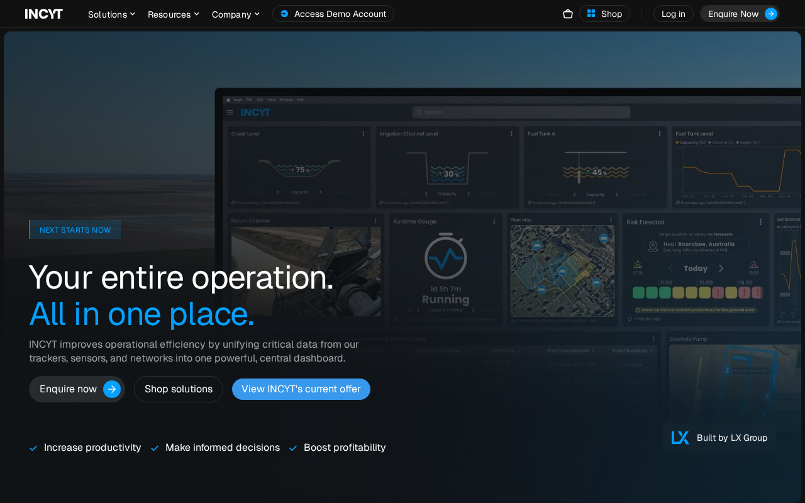This screenshot has height=503, width=805.
Task: Go to previous Irrigation Channel Level metric chevron
Action: [x=426, y=194]
